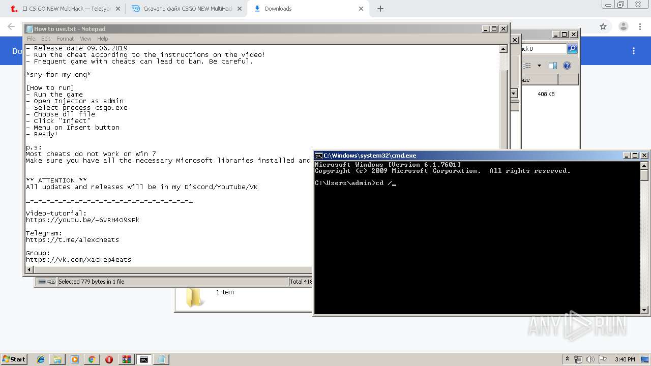
Task: Click the Explorer search magnifier button
Action: click(x=572, y=49)
